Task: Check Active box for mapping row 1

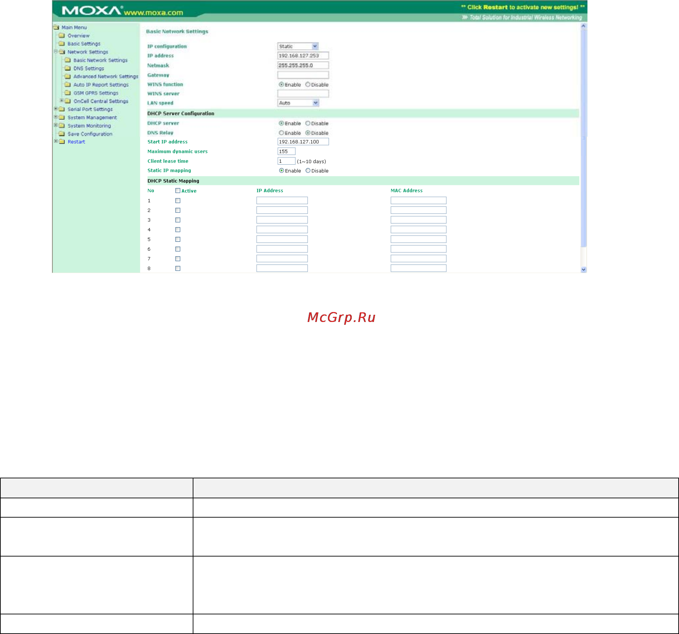Action: point(178,200)
